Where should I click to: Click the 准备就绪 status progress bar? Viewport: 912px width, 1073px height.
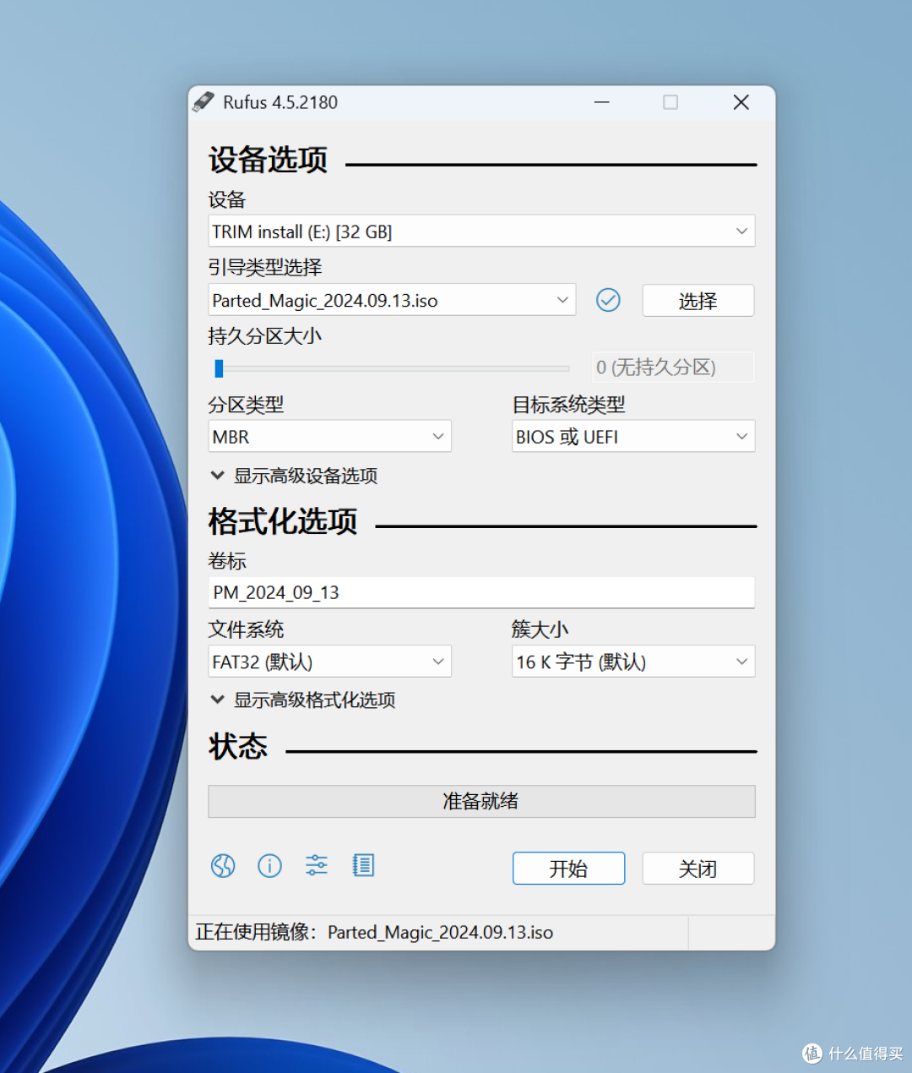[x=481, y=801]
